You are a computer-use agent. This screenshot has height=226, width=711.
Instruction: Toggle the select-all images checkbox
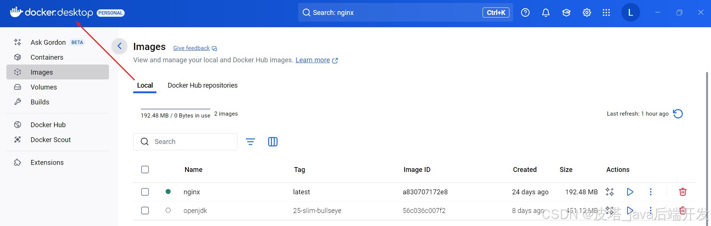(145, 170)
